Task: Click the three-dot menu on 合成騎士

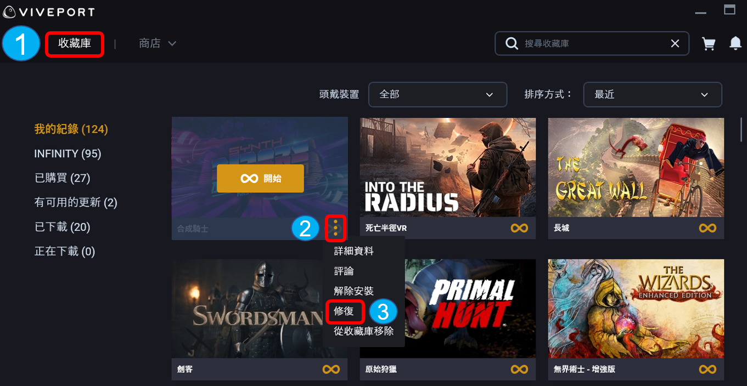Action: [335, 228]
